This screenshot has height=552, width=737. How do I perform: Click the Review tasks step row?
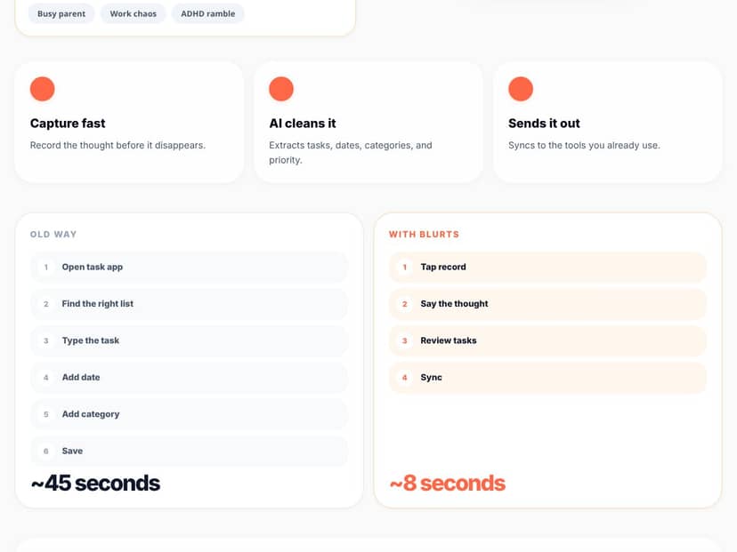coord(547,340)
